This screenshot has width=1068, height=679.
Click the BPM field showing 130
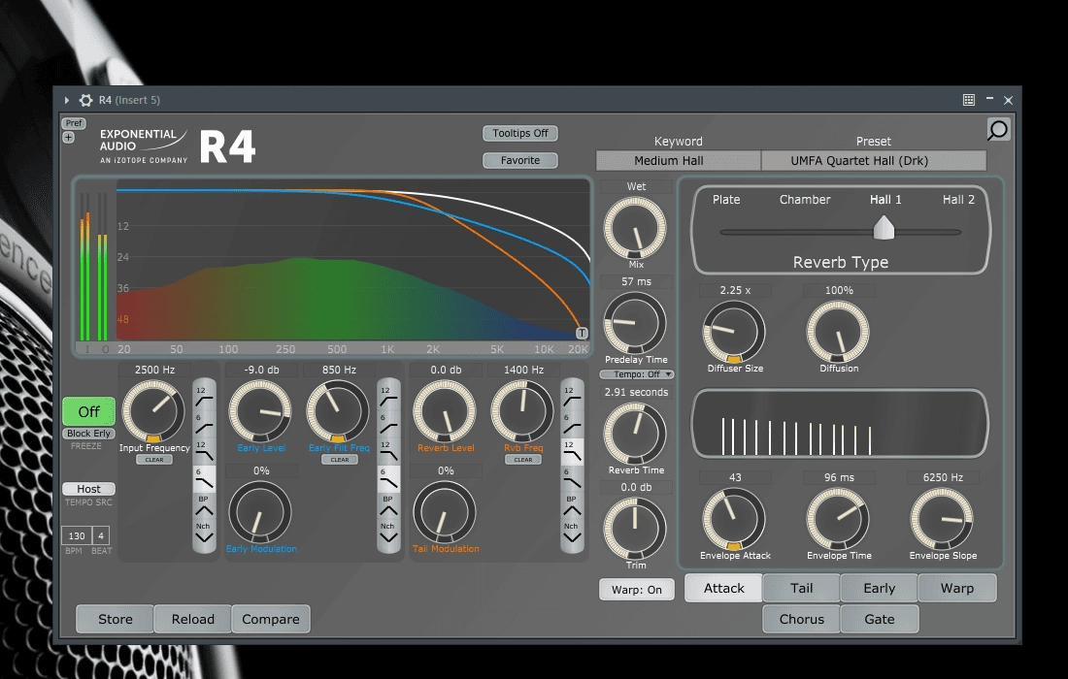77,535
